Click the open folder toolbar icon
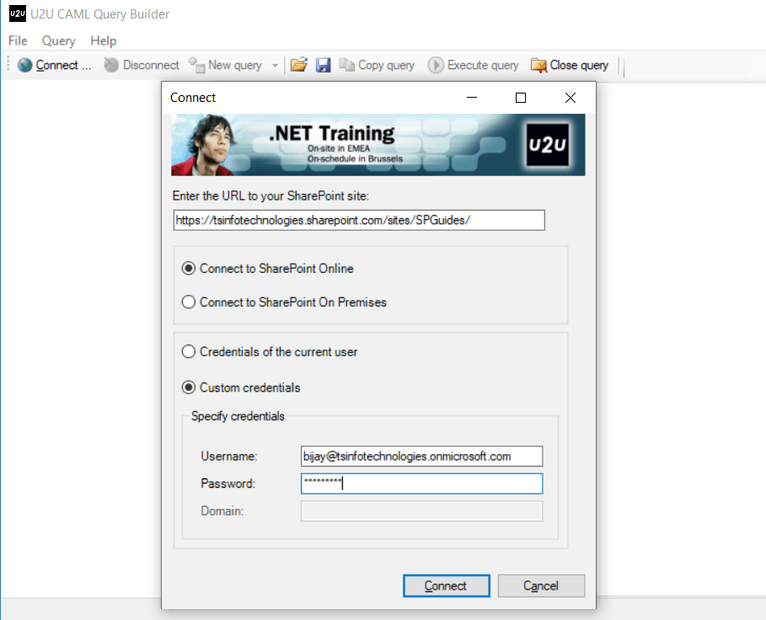The width and height of the screenshot is (766, 620). tap(298, 65)
